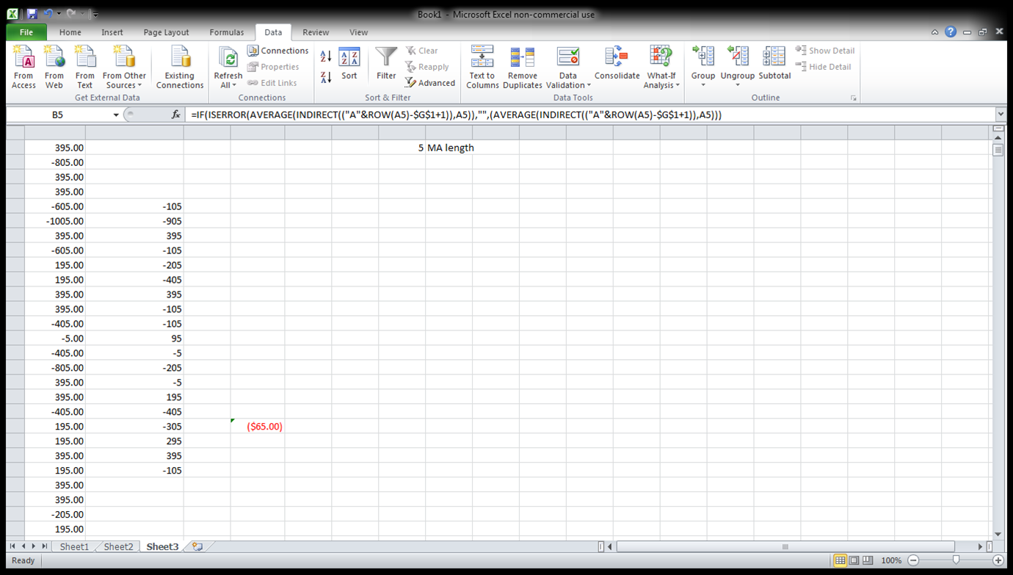The width and height of the screenshot is (1013, 575).
Task: Save the workbook from Quick Access Toolbar
Action: click(x=32, y=13)
